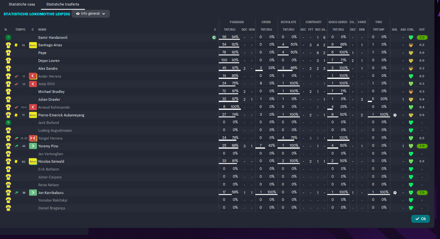
Task: Select Jan Vertonghen's name
Action: [51, 154]
